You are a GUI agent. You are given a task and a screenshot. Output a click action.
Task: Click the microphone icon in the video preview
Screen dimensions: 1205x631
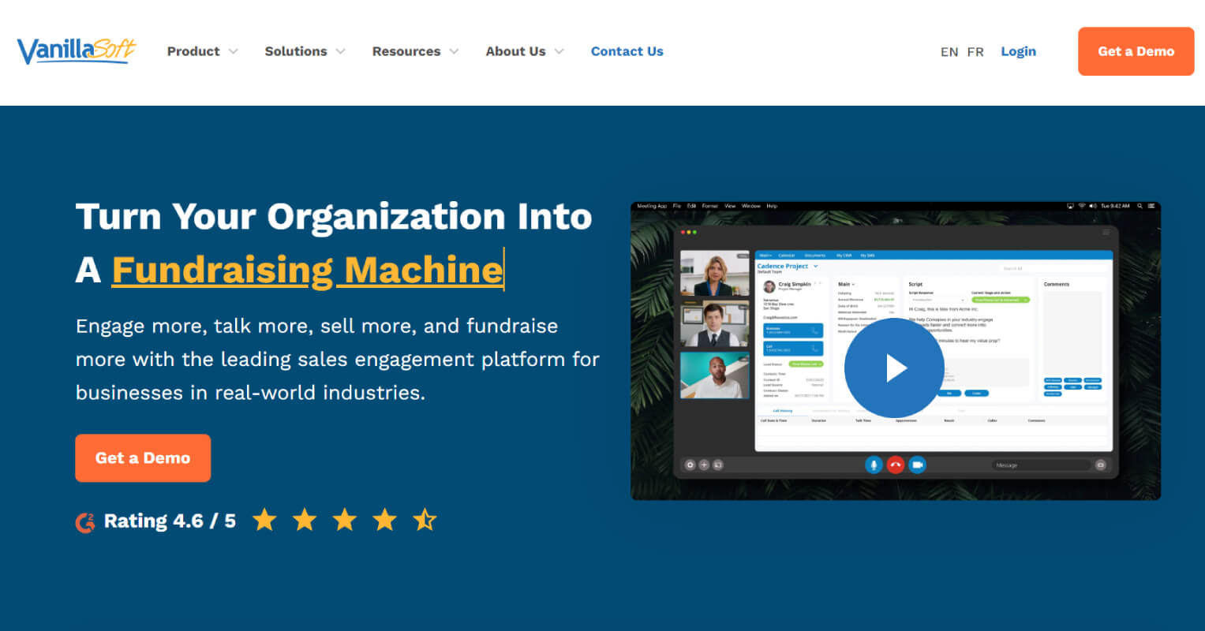pos(874,465)
